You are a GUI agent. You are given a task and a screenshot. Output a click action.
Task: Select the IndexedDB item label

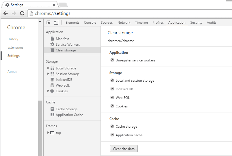click(x=64, y=80)
